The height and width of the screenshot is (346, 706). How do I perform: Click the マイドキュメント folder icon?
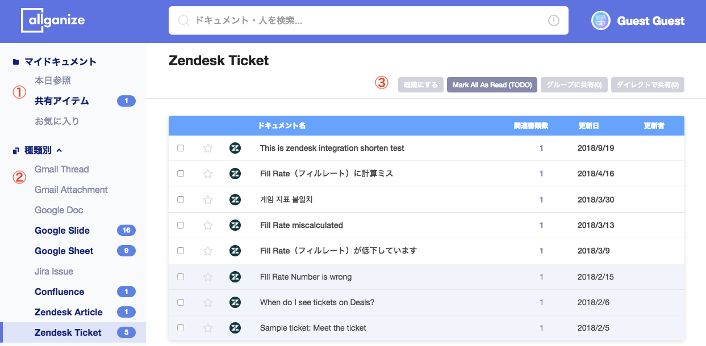pos(16,62)
